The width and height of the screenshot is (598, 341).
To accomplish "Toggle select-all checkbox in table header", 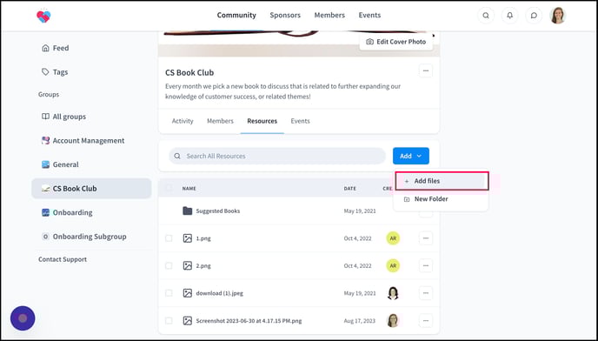I will pos(169,188).
